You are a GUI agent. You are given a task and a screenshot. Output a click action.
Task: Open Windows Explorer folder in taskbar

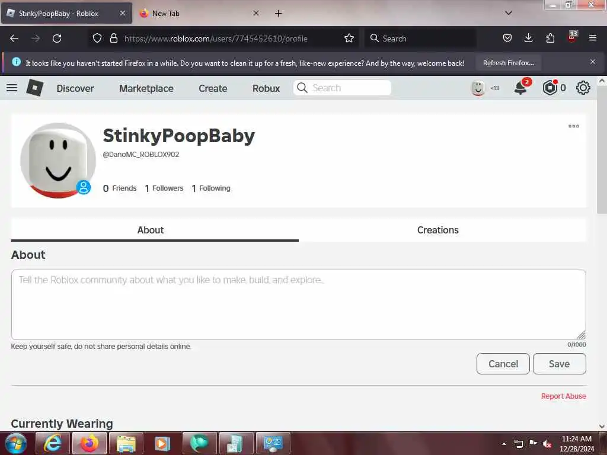click(x=126, y=443)
